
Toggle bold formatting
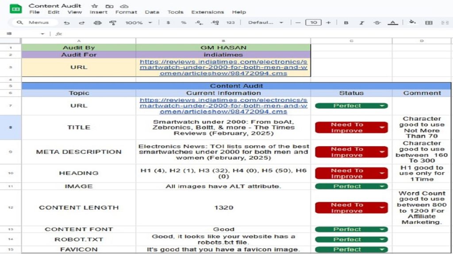coord(346,23)
